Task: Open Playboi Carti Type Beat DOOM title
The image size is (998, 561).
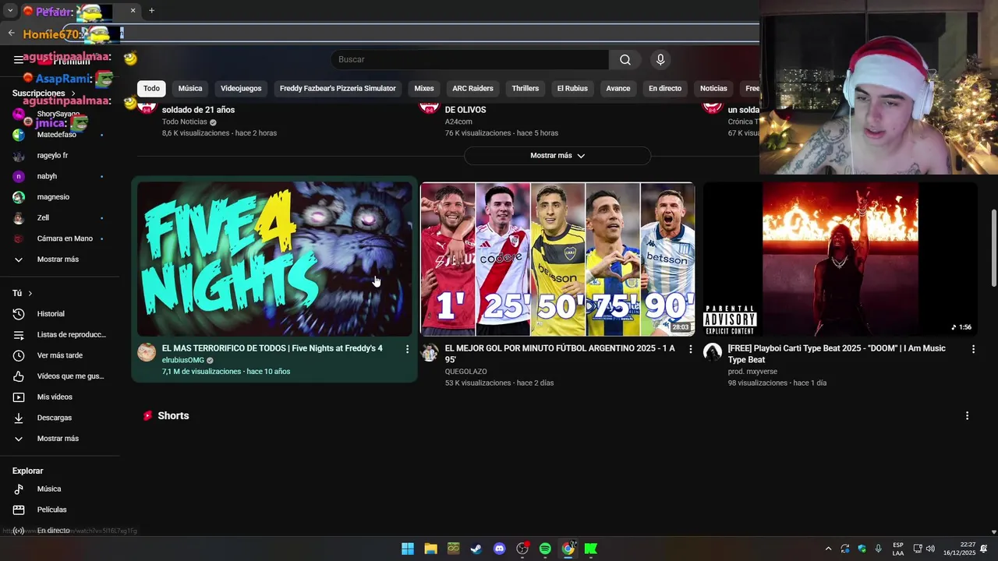Action: click(x=837, y=354)
